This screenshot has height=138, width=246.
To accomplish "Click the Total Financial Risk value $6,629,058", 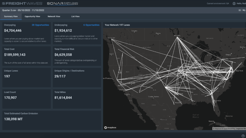I will tap(63, 55).
